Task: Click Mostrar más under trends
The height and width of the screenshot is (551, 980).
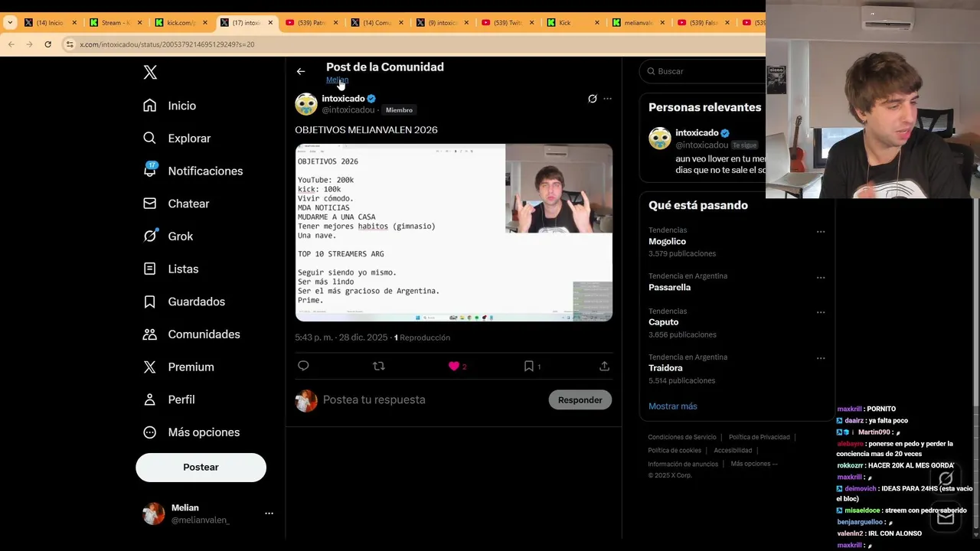Action: 672,406
